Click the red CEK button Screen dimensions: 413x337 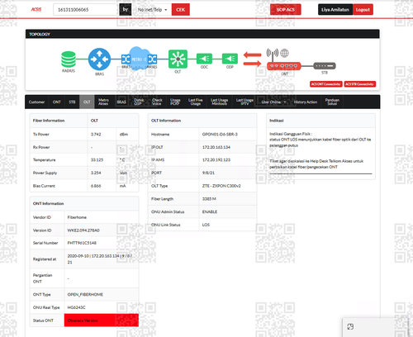(x=181, y=10)
